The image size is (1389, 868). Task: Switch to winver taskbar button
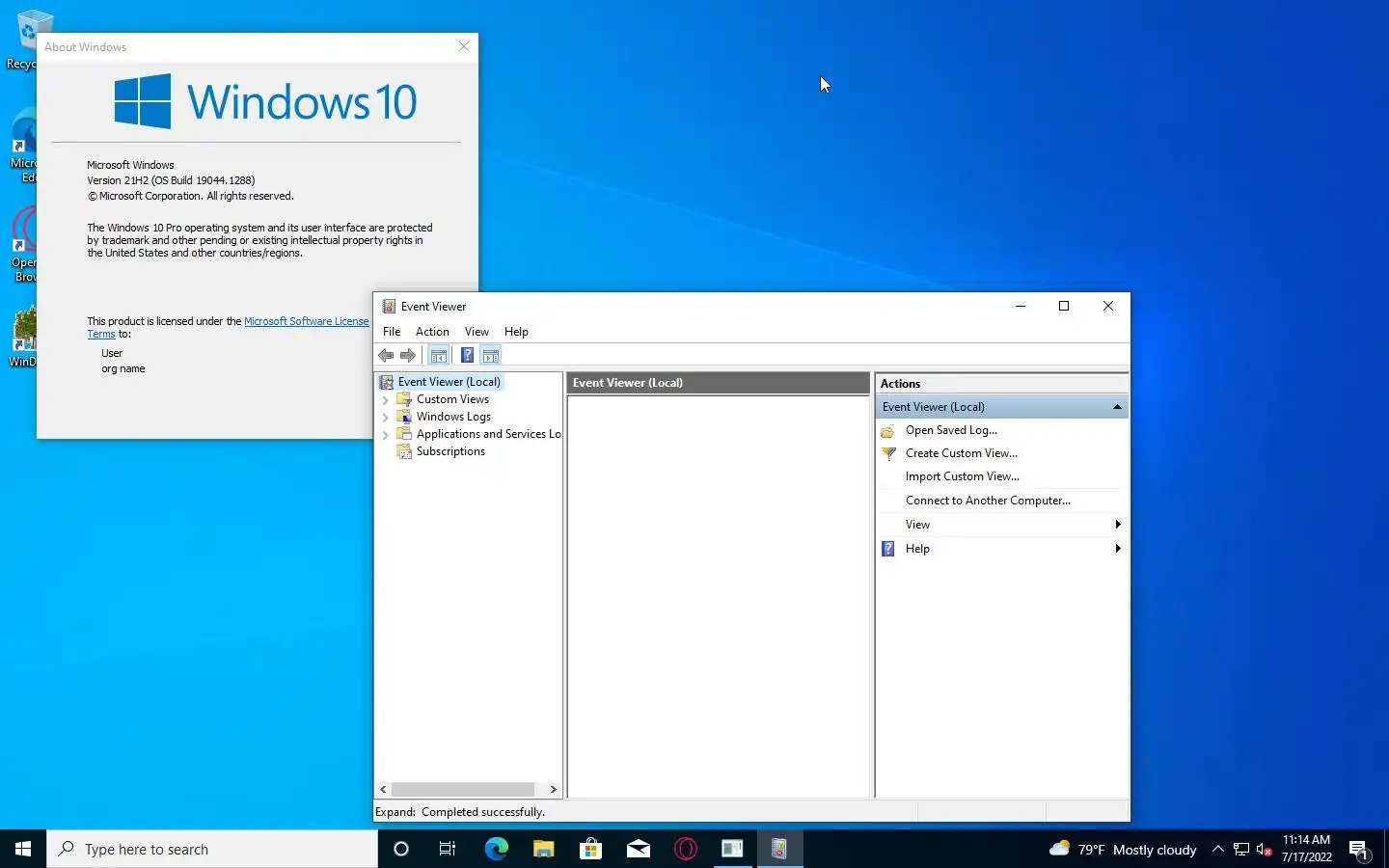coord(732,849)
